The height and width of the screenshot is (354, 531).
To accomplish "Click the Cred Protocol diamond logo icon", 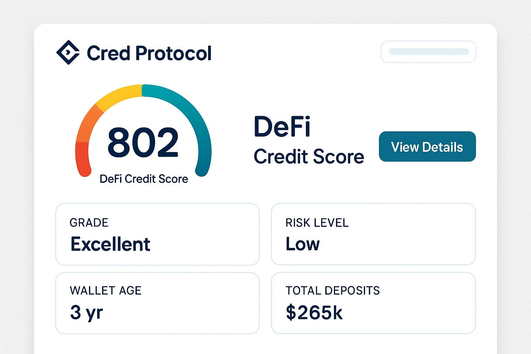I will click(68, 52).
